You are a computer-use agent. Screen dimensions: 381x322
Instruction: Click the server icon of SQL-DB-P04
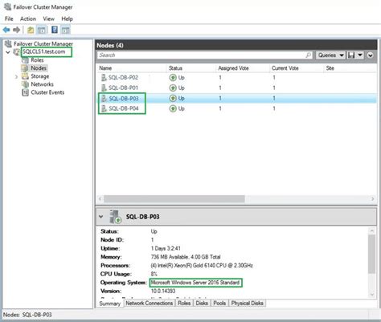tap(104, 108)
